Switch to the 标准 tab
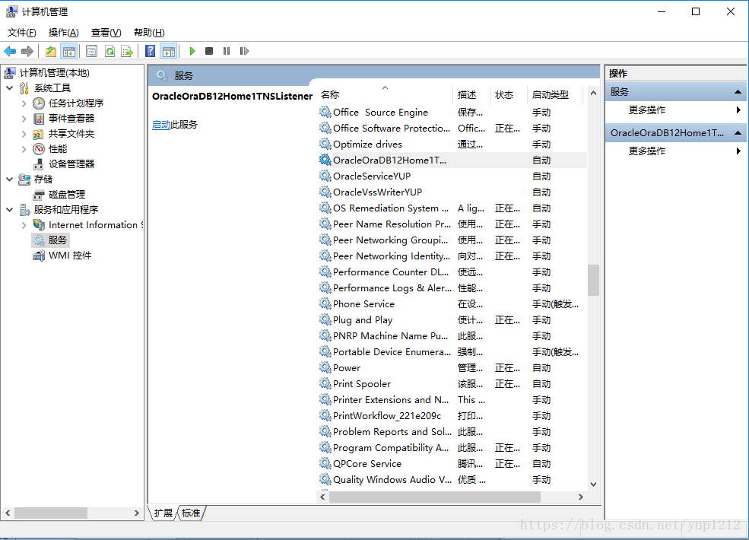This screenshot has width=749, height=540. point(191,513)
